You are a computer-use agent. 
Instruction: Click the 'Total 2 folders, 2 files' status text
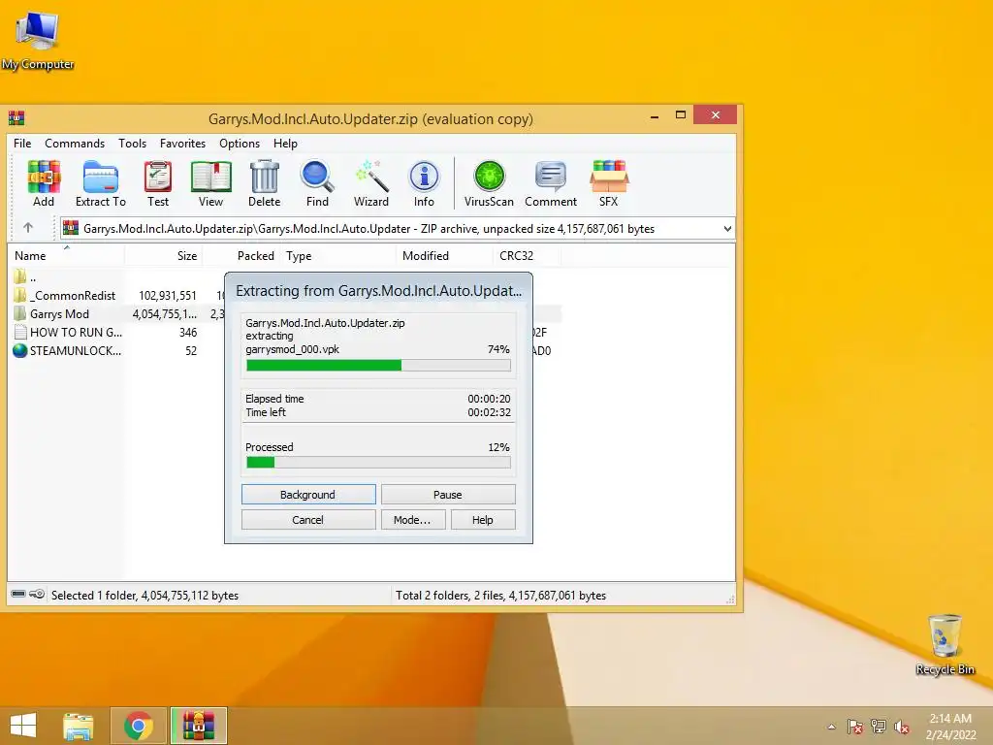tap(501, 595)
